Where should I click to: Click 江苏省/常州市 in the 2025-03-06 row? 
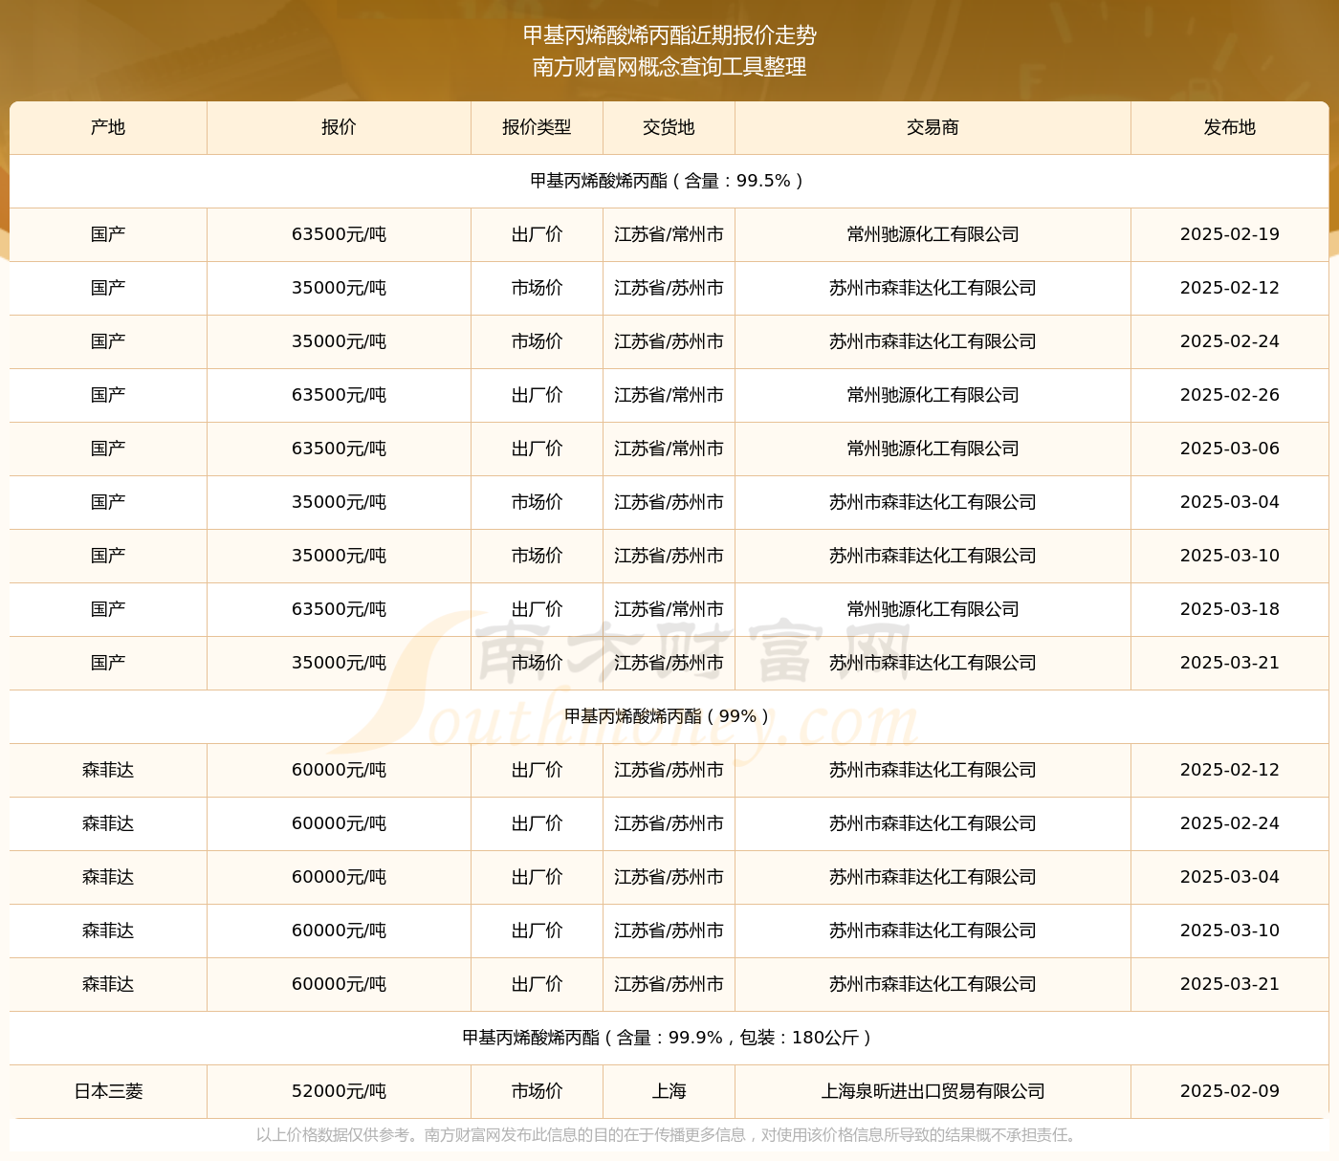(669, 449)
